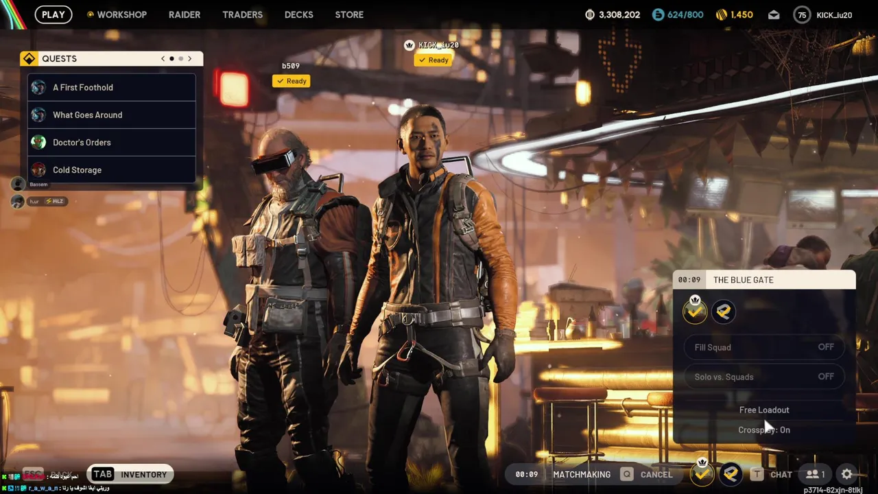Open the INVENTORY
The height and width of the screenshot is (494, 878).
tap(144, 474)
